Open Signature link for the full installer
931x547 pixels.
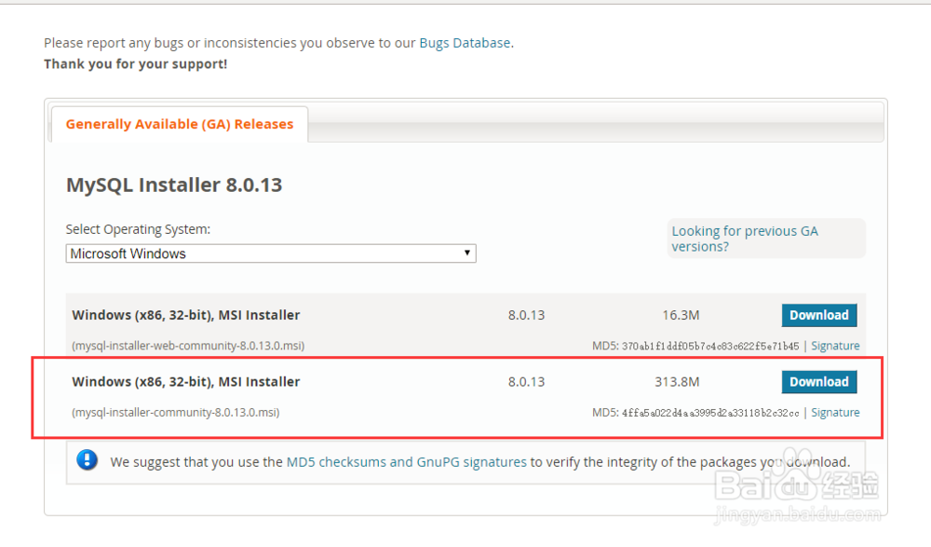pos(835,412)
